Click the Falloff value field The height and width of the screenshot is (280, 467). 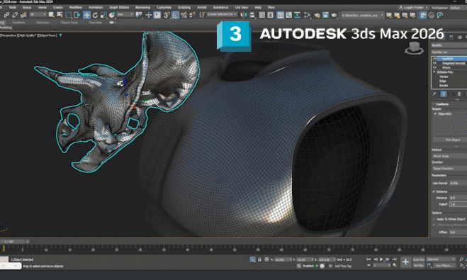[458, 204]
